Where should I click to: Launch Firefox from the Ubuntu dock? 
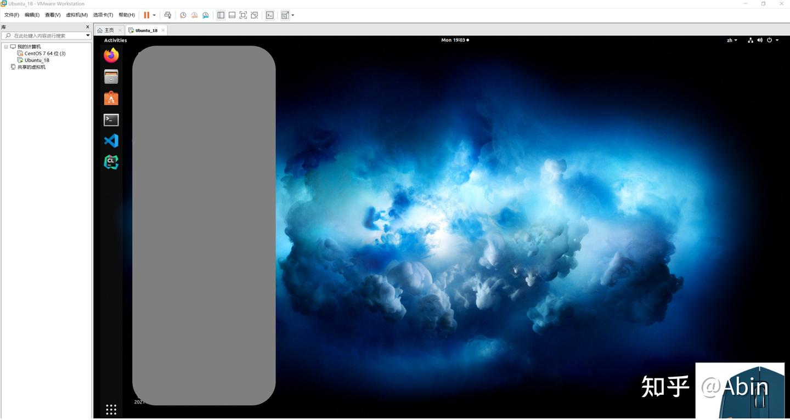pyautogui.click(x=111, y=55)
